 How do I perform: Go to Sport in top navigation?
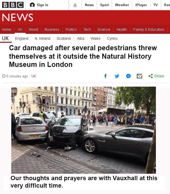[x=104, y=5]
